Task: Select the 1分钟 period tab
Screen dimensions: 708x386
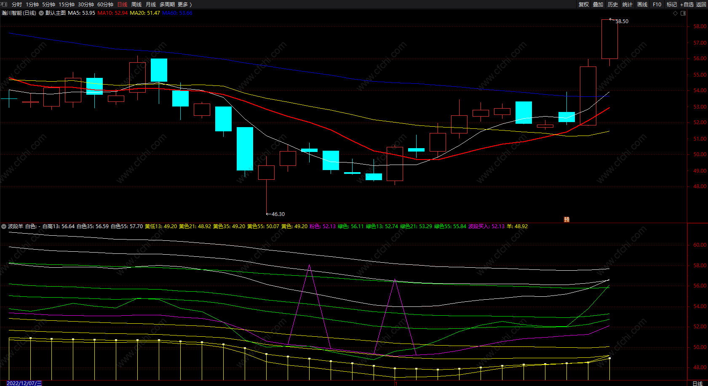Action: point(32,4)
